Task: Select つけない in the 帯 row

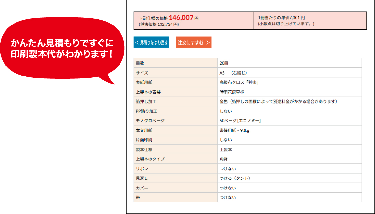Action: pos(228,198)
